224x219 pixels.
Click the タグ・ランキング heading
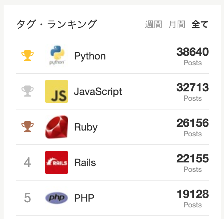tap(57, 24)
